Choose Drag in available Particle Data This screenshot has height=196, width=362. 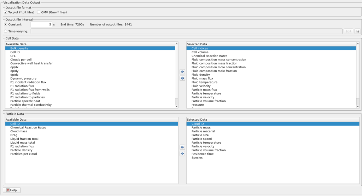pyautogui.click(x=14, y=135)
